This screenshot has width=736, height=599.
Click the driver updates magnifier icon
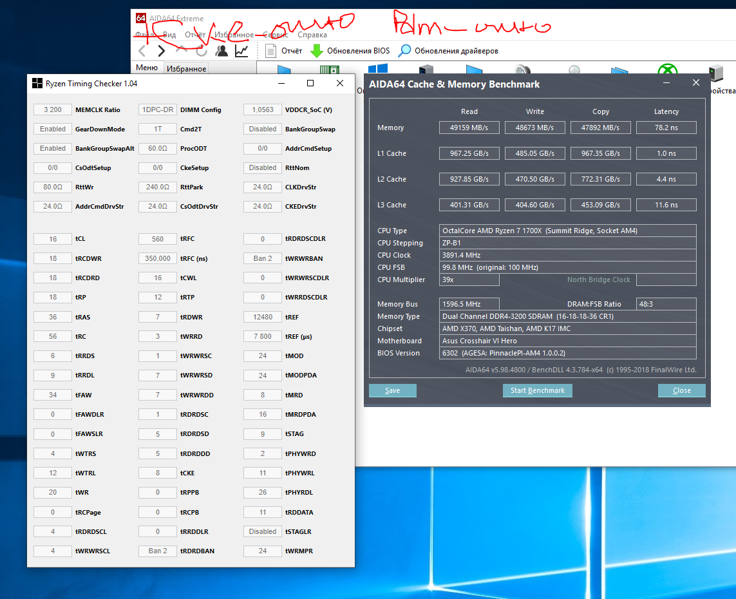click(404, 51)
